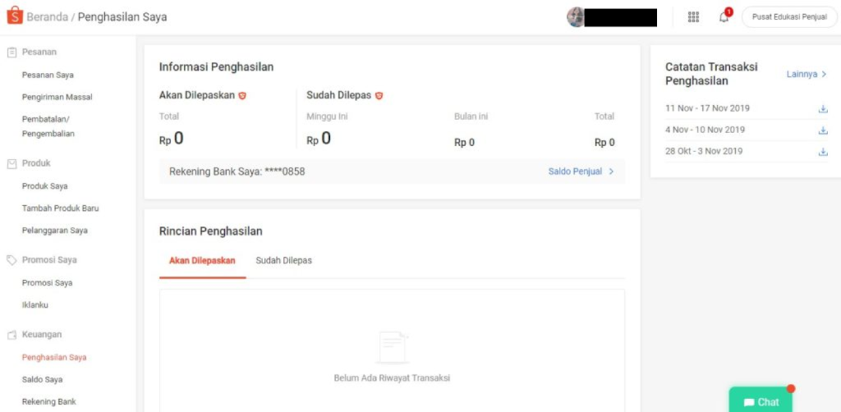Open the Chat button
Viewport: 841px width, 412px height.
click(761, 401)
